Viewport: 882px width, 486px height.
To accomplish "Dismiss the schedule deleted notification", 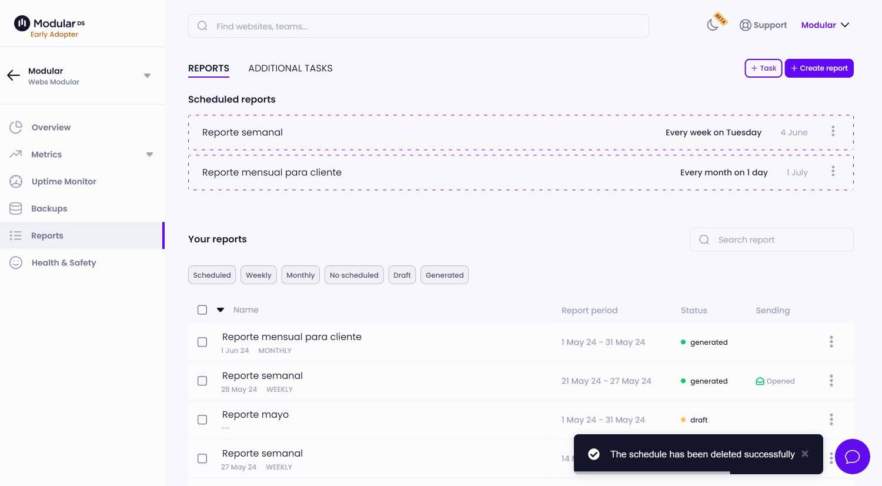I will (x=805, y=454).
